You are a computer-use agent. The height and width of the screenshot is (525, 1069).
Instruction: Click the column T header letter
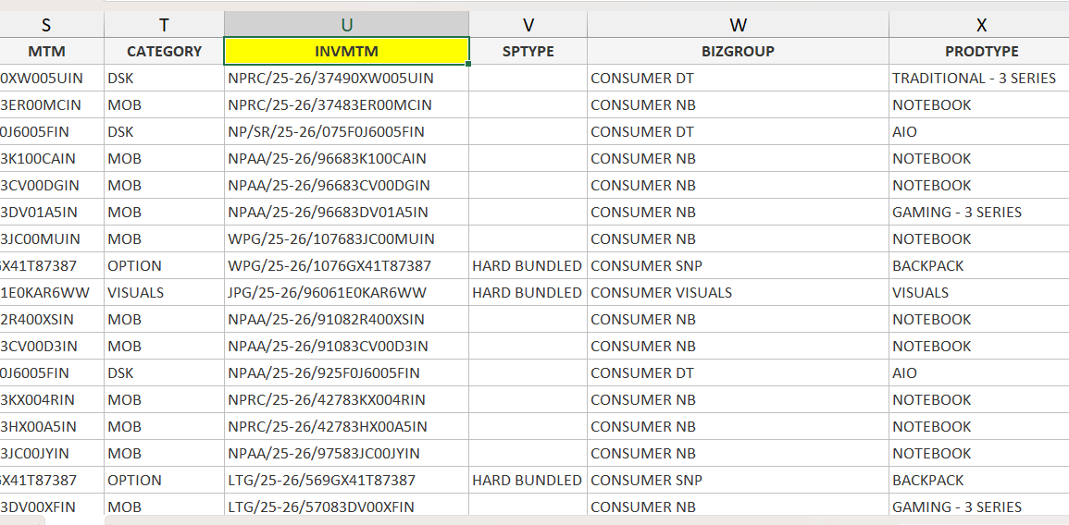pos(164,25)
